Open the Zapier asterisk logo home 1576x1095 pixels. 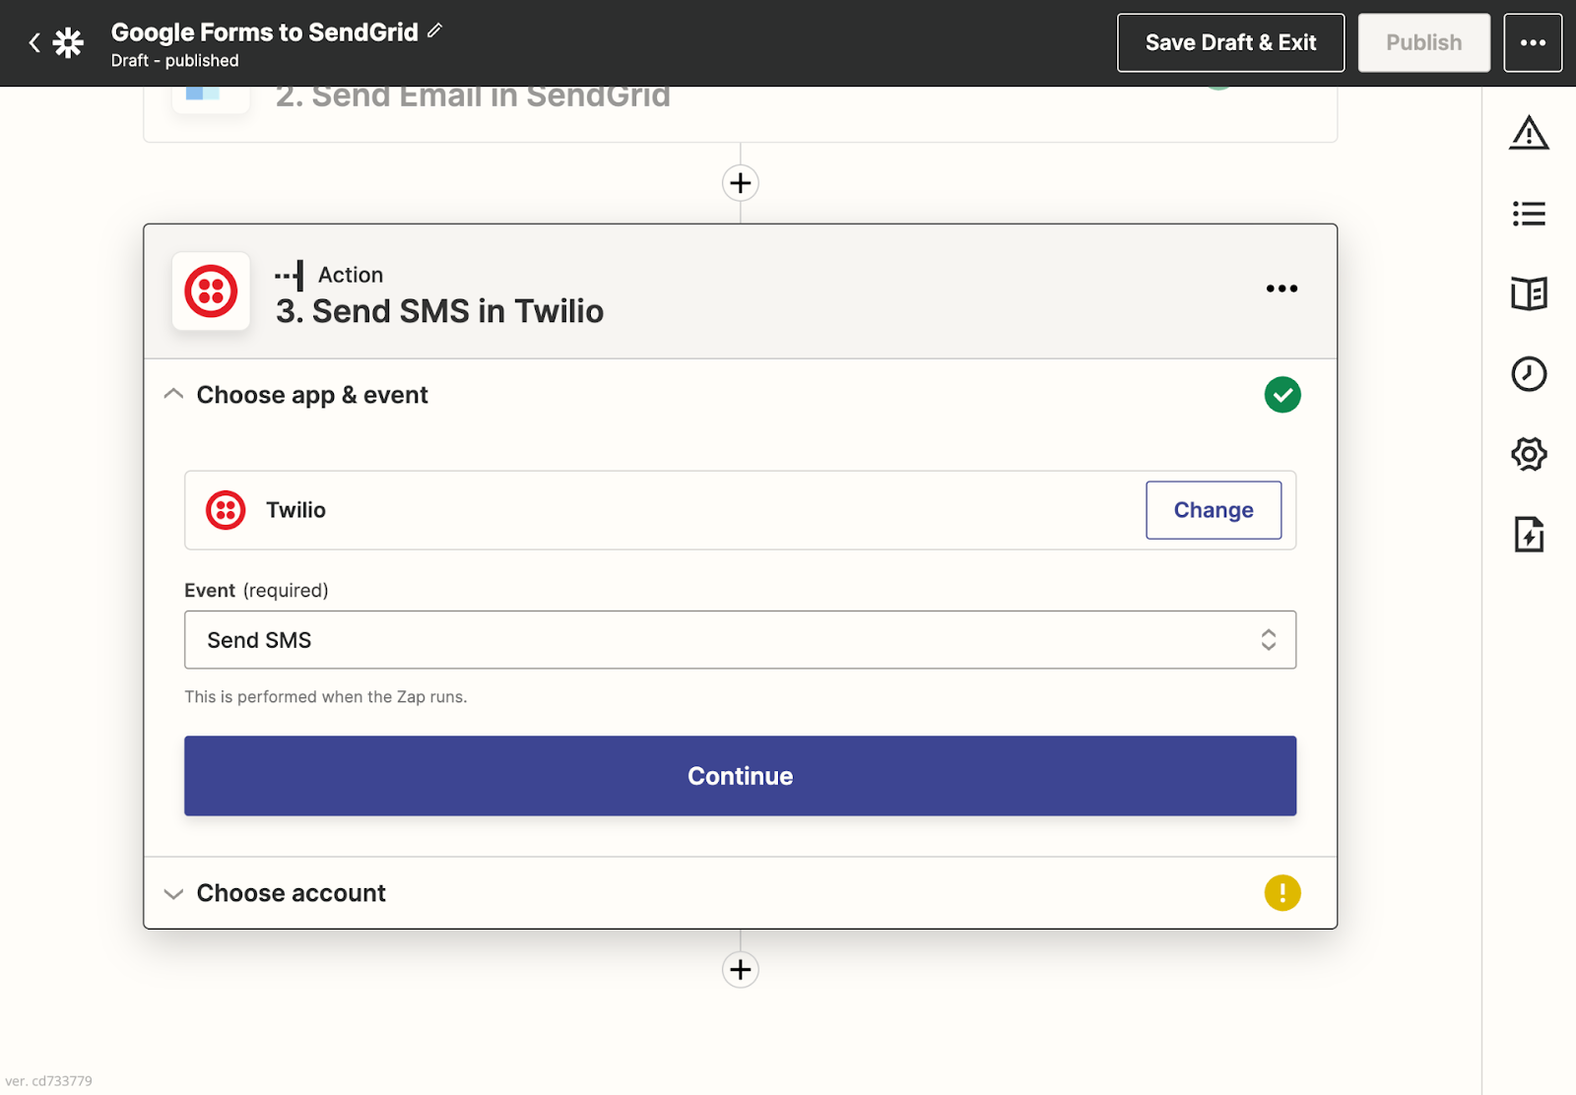click(x=68, y=42)
